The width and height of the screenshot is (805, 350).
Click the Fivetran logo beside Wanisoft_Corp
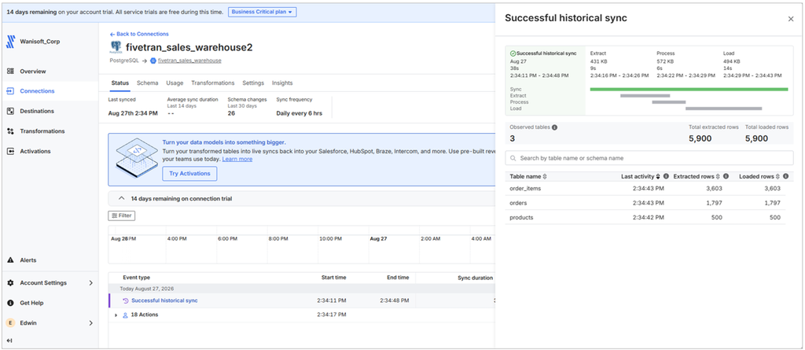pyautogui.click(x=10, y=42)
